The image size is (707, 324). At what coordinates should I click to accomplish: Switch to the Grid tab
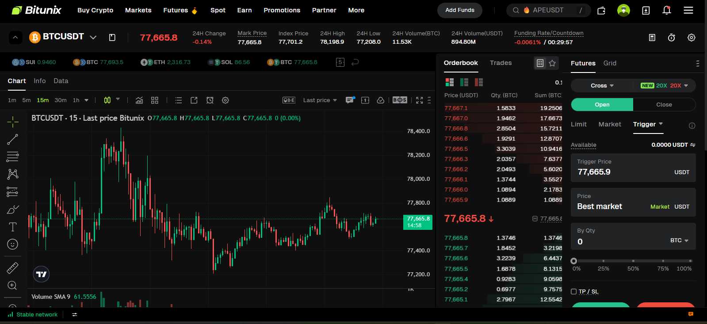click(610, 63)
